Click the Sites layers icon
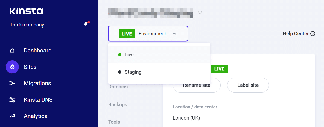The width and height of the screenshot is (324, 127). point(12,67)
